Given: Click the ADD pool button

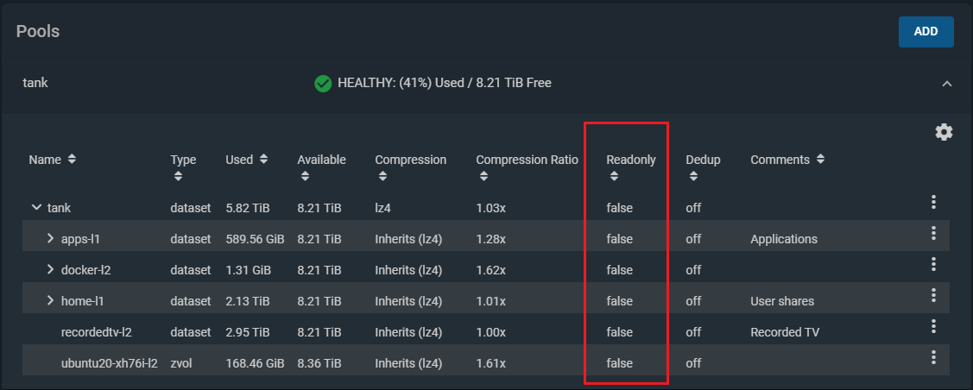Looking at the screenshot, I should [x=926, y=32].
